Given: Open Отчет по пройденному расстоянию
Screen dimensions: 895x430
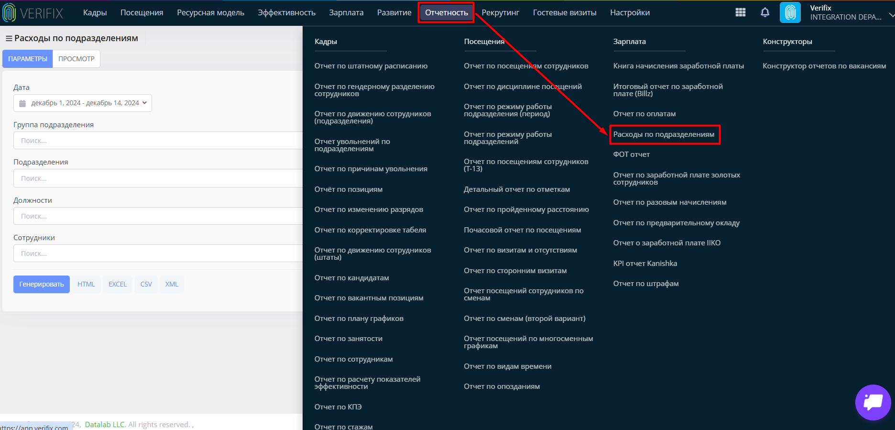Looking at the screenshot, I should point(526,209).
